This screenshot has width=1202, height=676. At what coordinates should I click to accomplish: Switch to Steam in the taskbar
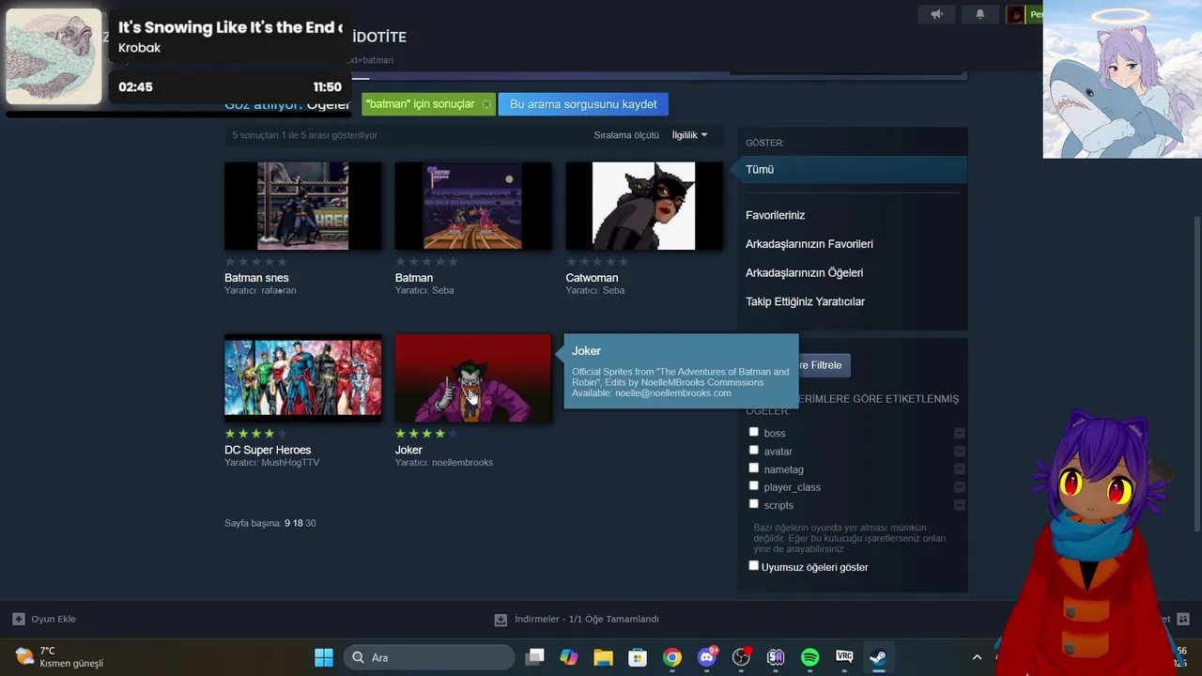tap(878, 657)
